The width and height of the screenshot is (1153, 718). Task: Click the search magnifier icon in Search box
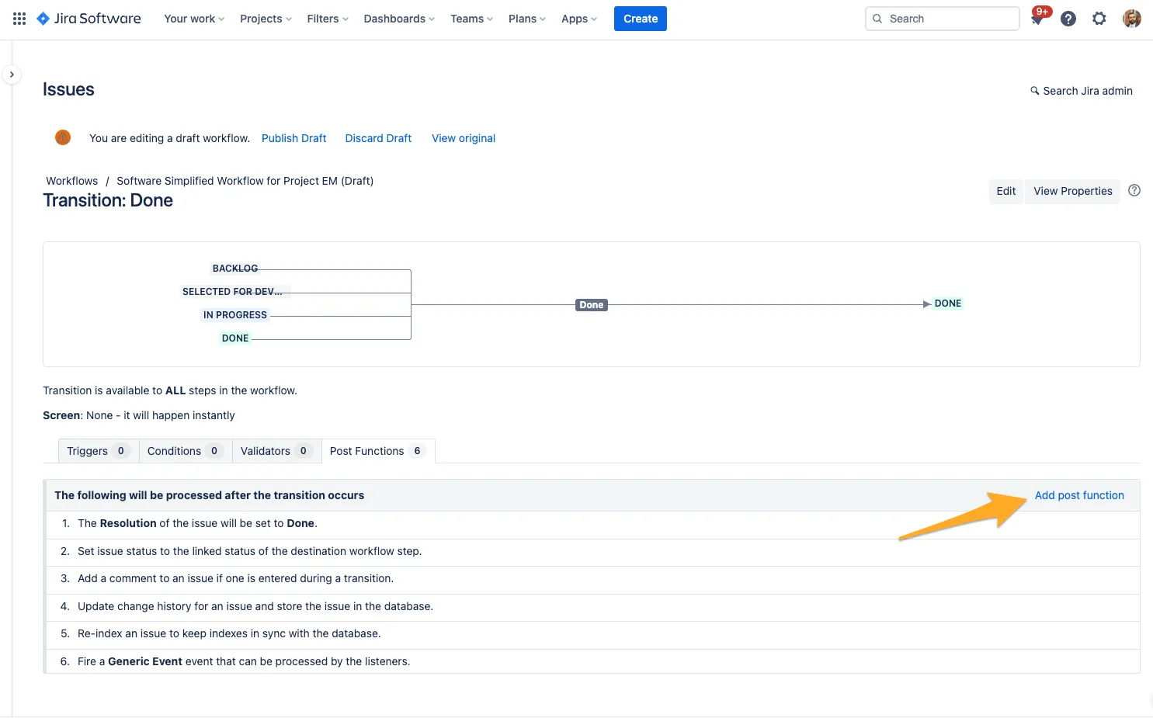click(x=877, y=19)
